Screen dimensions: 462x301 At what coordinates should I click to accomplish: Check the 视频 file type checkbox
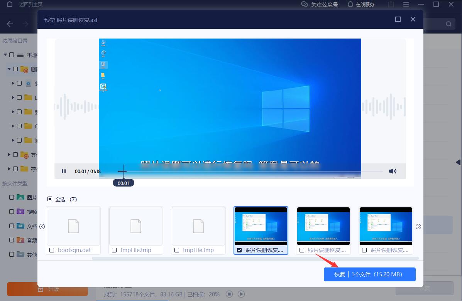click(x=12, y=212)
